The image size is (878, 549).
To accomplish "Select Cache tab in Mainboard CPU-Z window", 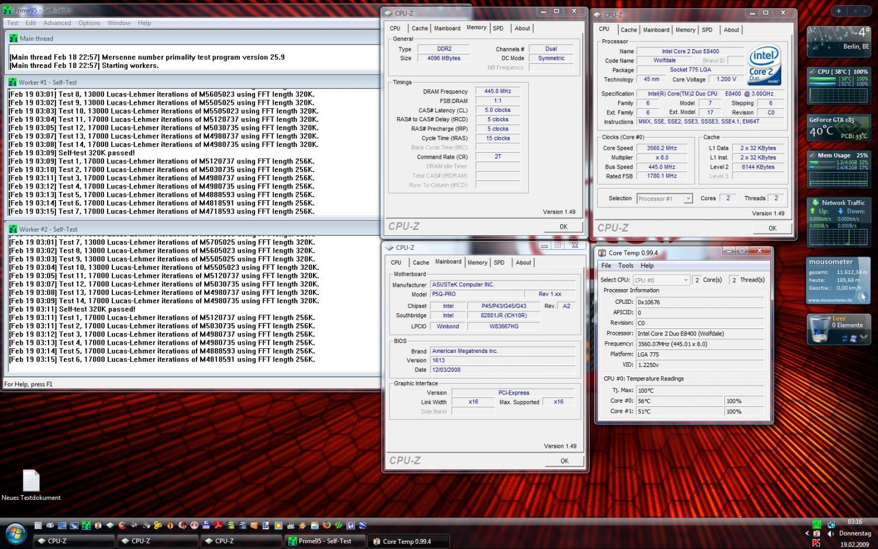I will point(421,263).
